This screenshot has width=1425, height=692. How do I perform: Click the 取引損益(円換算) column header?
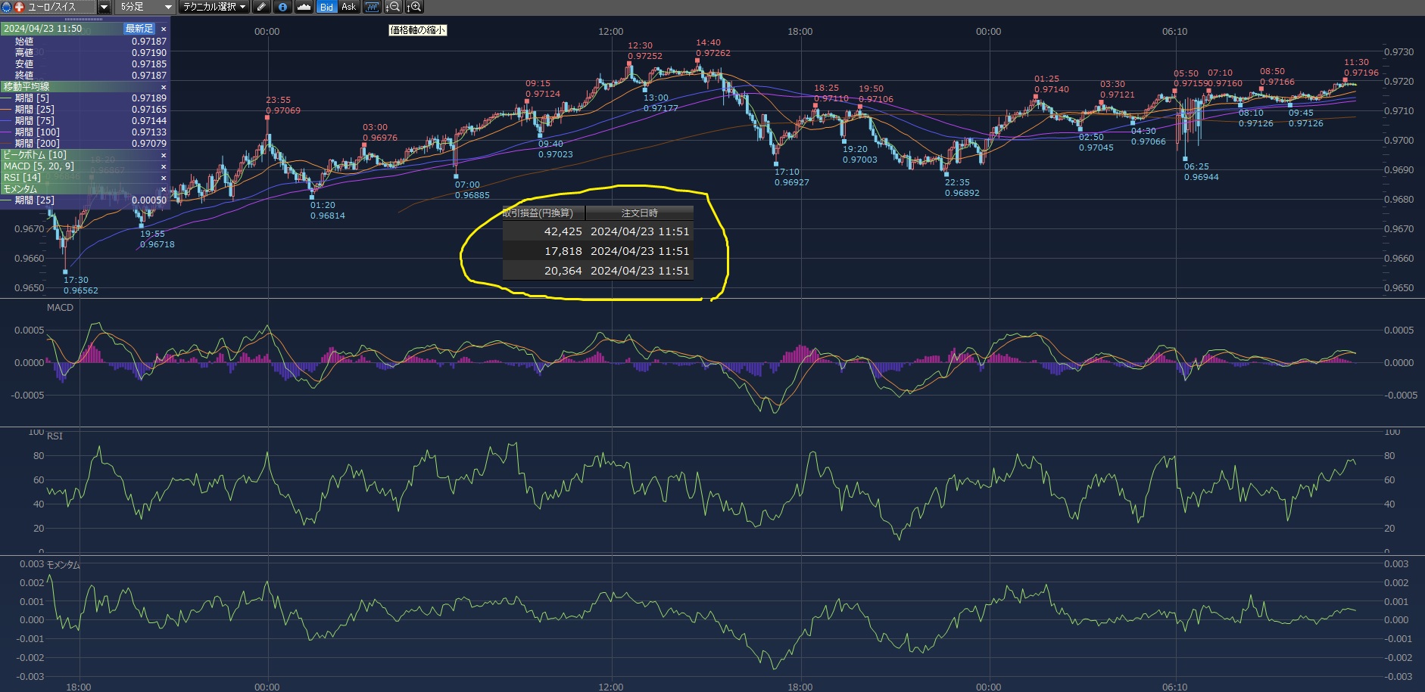(543, 213)
